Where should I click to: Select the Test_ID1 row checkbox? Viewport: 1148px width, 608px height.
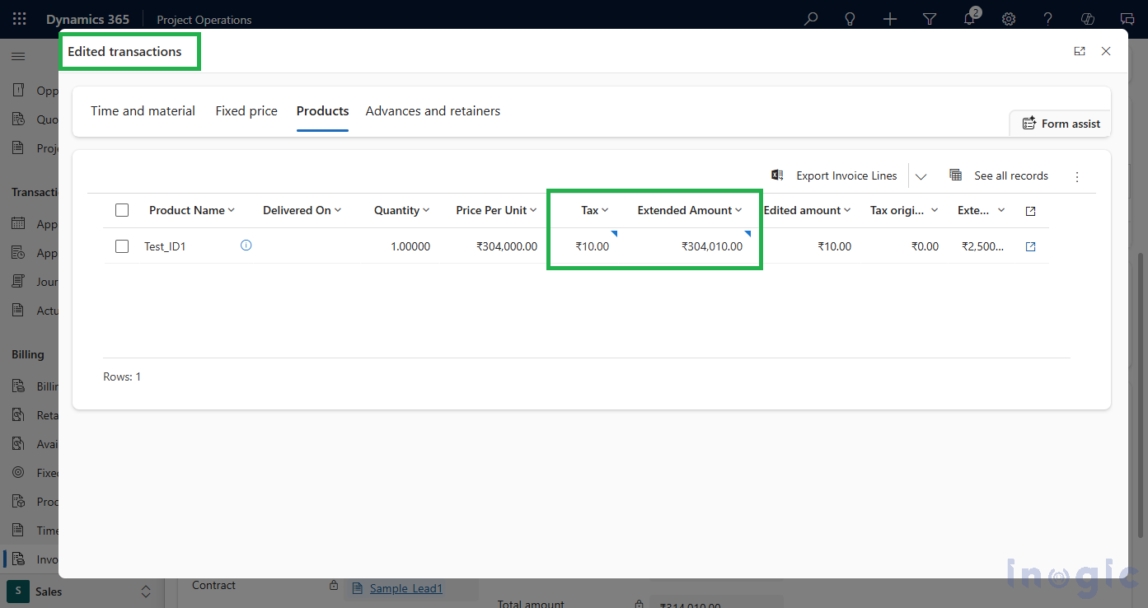point(121,246)
